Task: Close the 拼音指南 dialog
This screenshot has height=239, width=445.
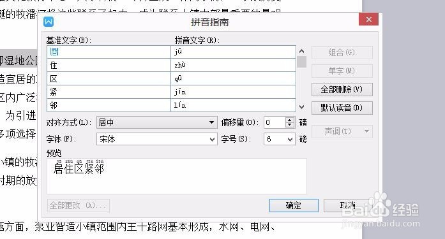Action: coord(368,19)
